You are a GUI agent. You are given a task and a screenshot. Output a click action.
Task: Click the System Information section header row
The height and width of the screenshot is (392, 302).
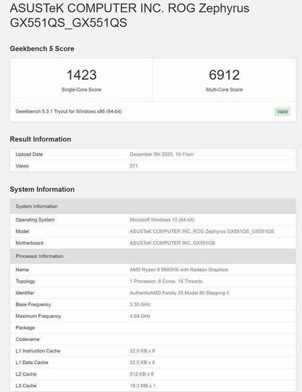point(153,206)
